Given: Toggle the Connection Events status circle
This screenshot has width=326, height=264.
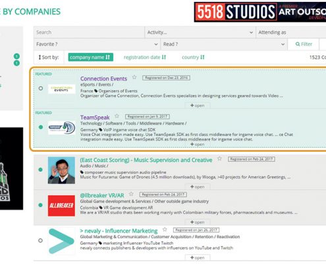Looking at the screenshot, I should [x=41, y=88].
